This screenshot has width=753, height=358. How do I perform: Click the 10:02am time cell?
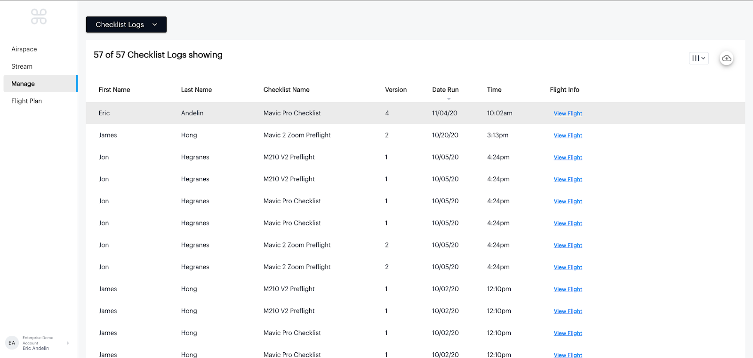[x=500, y=113]
